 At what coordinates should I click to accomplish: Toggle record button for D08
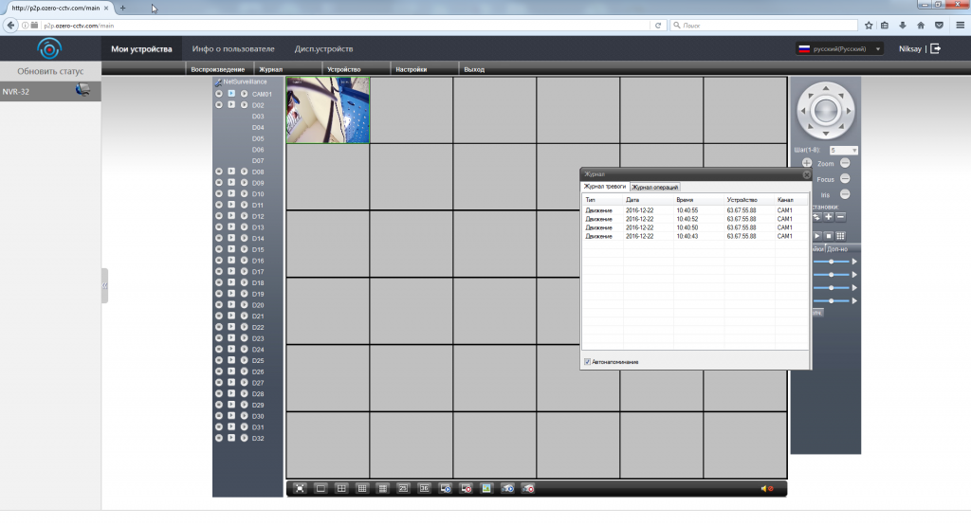[x=219, y=172]
